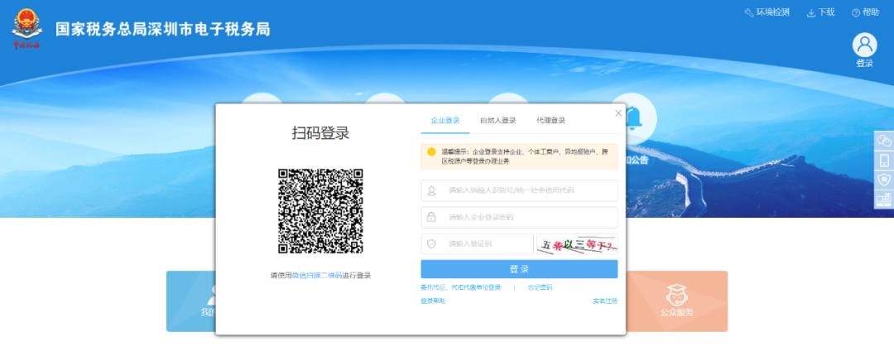
Task: Open the 忘记密码 link
Action: [x=539, y=287]
